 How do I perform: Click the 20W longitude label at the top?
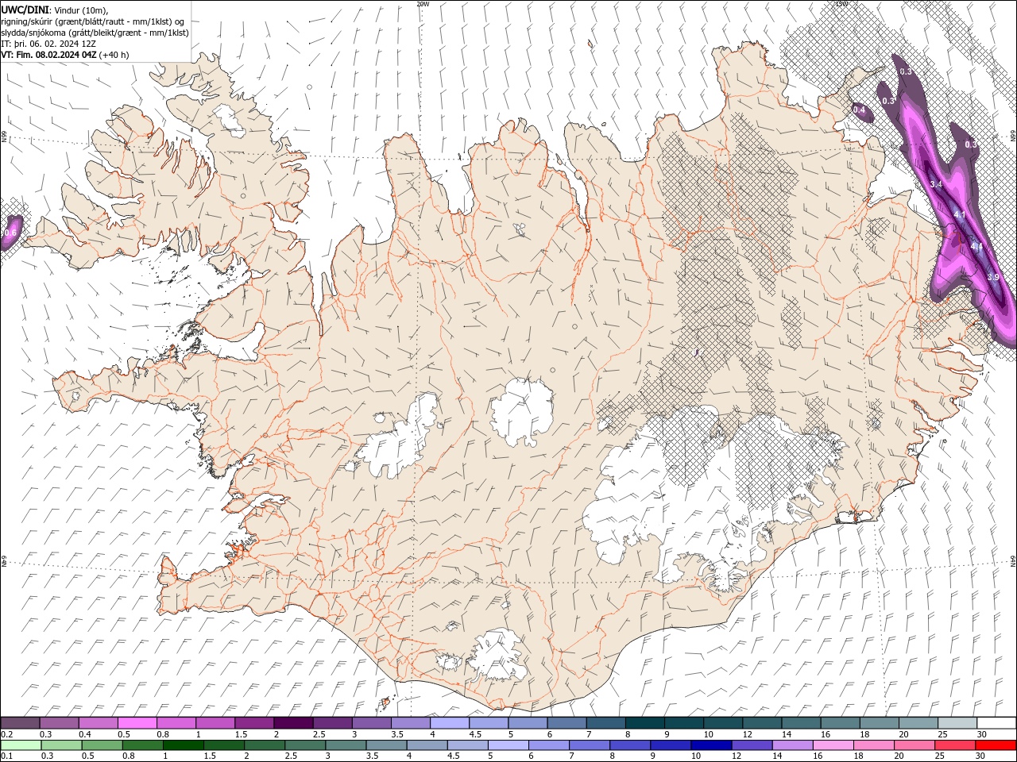(x=423, y=4)
